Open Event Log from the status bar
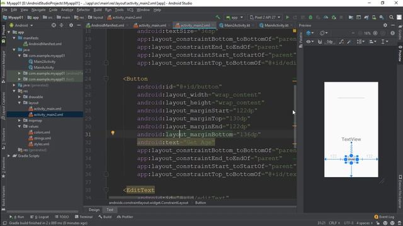Image resolution: width=403 pixels, height=226 pixels. [x=384, y=217]
